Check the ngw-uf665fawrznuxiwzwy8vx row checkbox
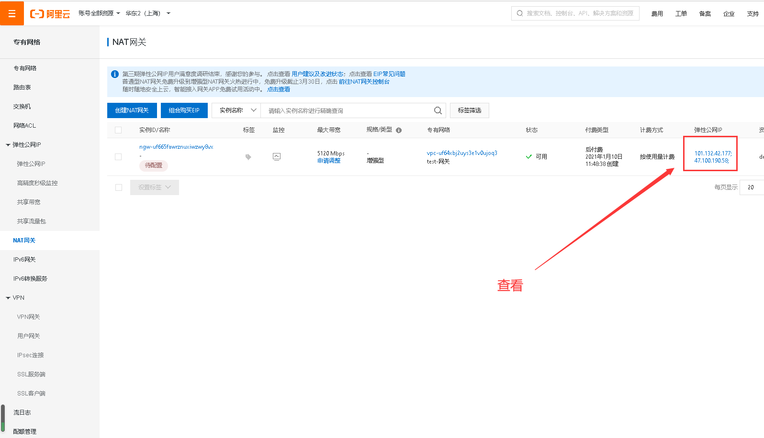The height and width of the screenshot is (438, 764). (x=118, y=157)
